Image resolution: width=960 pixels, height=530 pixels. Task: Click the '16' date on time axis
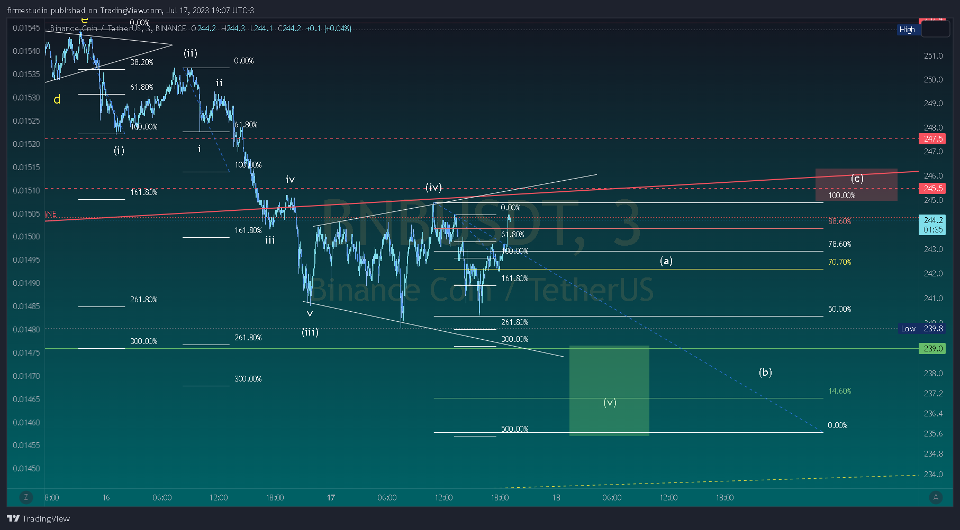106,498
